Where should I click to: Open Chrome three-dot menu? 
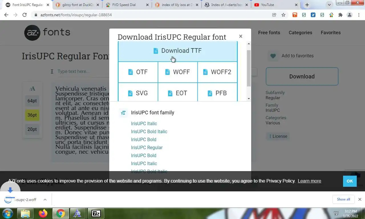(359, 15)
